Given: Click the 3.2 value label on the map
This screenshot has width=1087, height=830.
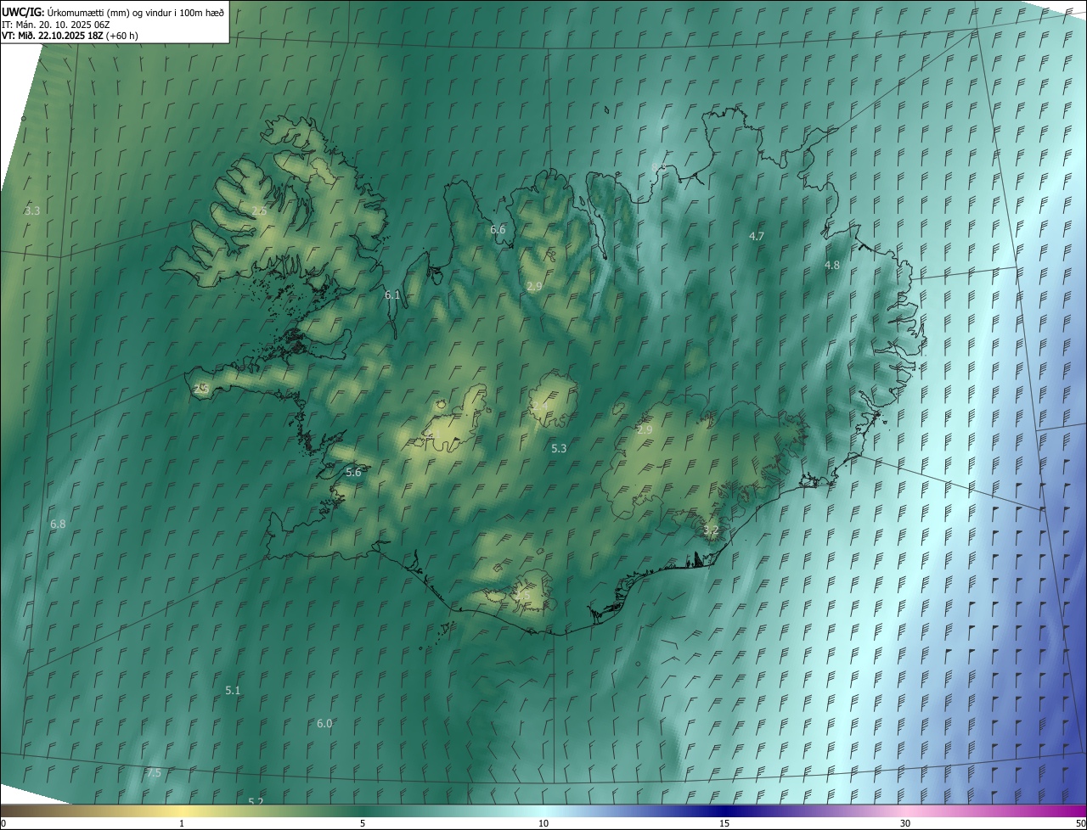Looking at the screenshot, I should [x=711, y=530].
